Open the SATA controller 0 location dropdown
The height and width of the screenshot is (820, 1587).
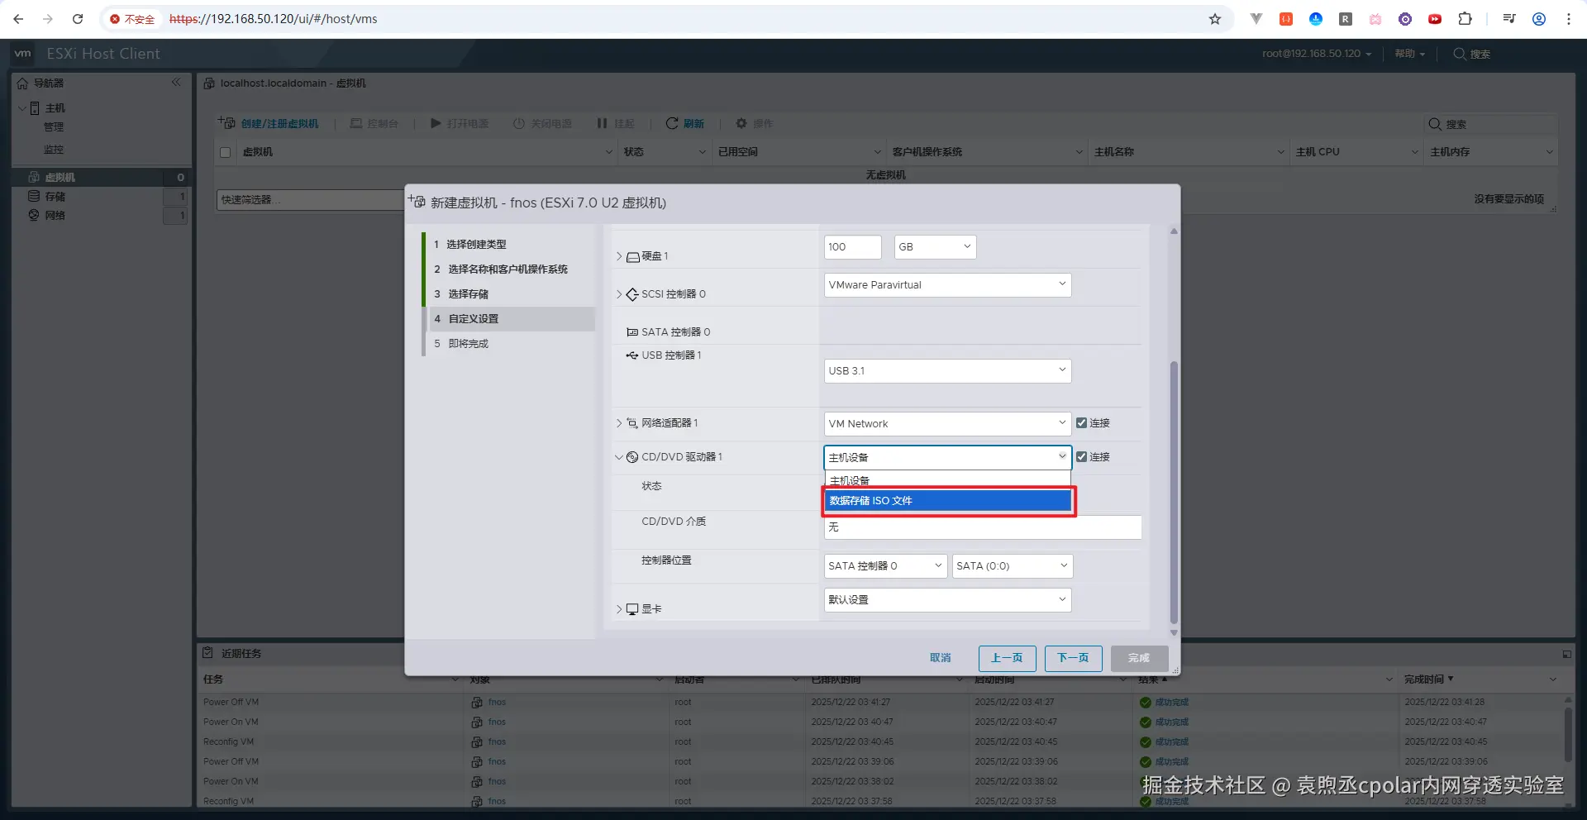885,566
